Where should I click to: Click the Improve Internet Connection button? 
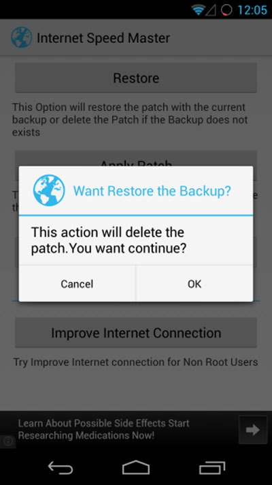136,333
